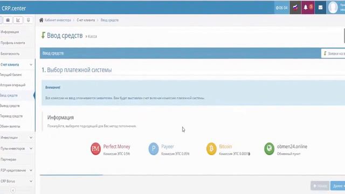The height and width of the screenshot is (194, 345).
Task: Collapse sidebar with bottom arrow button
Action: (x=13, y=190)
